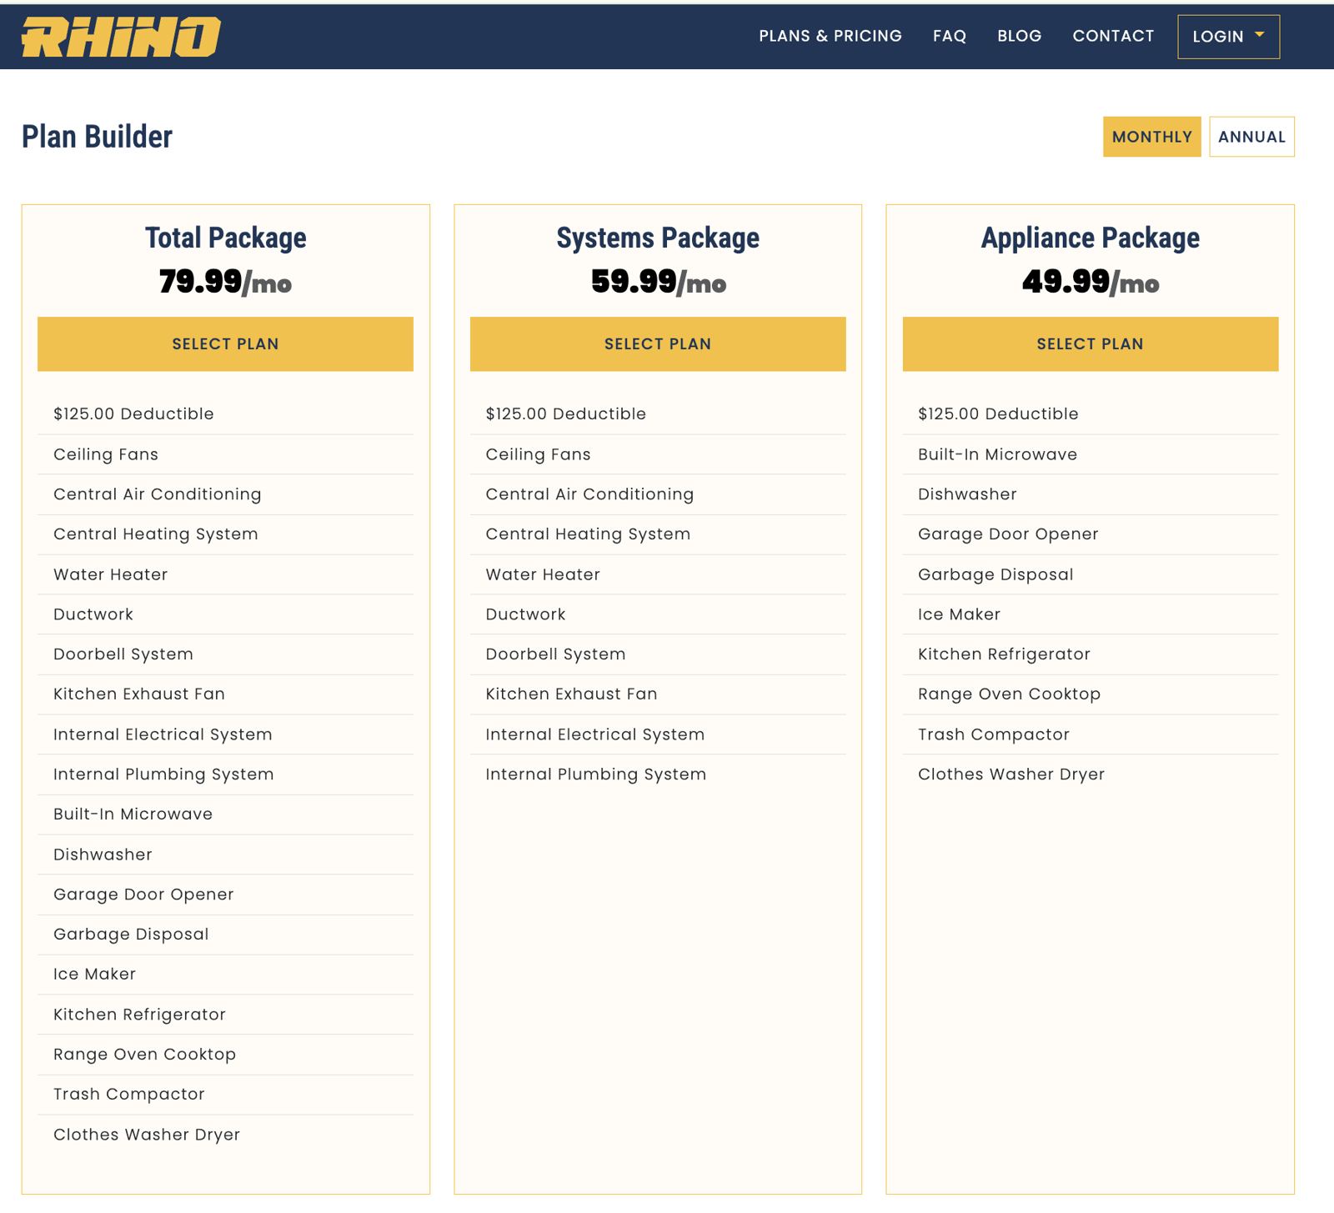Image resolution: width=1334 pixels, height=1213 pixels.
Task: Click the Systems Package heading
Action: pos(658,238)
